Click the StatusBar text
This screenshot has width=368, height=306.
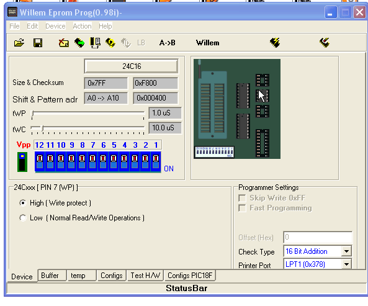pyautogui.click(x=187, y=288)
